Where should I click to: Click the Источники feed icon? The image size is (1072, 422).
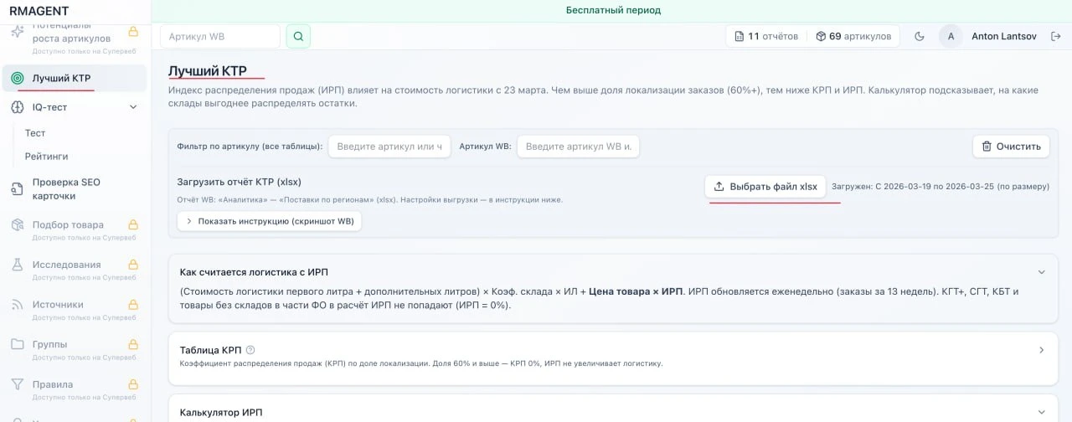(17, 305)
